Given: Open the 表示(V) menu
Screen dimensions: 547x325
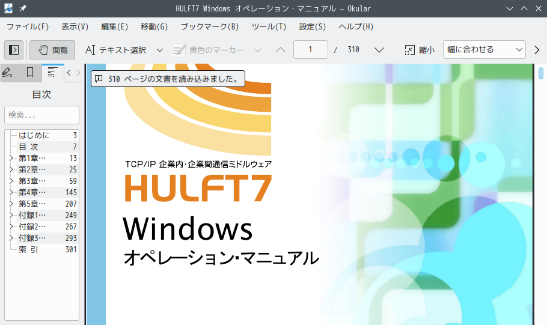Looking at the screenshot, I should point(75,27).
